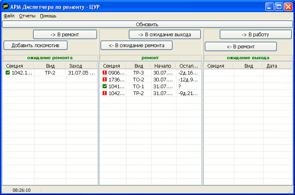Click the Начало column header
295x195 pixels.
(163, 66)
